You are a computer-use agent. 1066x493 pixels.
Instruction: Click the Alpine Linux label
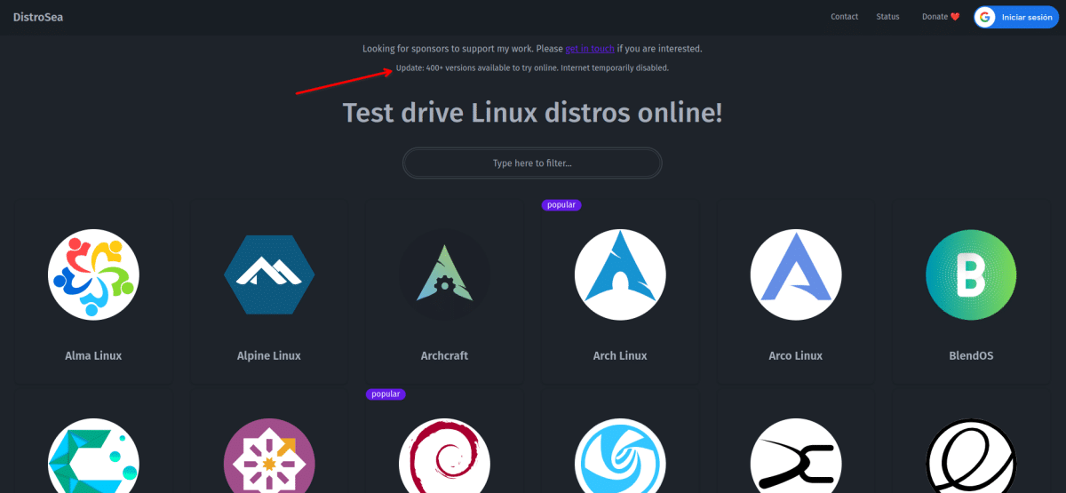pyautogui.click(x=269, y=355)
